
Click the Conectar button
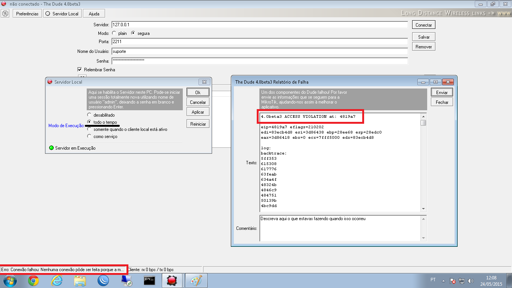424,25
